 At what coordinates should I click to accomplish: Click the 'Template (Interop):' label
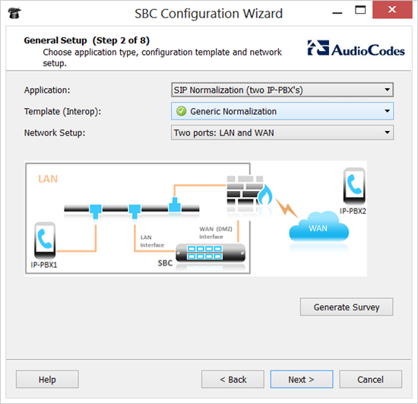(62, 112)
